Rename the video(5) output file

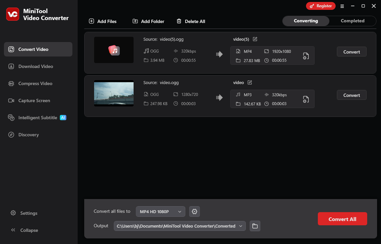pos(255,39)
